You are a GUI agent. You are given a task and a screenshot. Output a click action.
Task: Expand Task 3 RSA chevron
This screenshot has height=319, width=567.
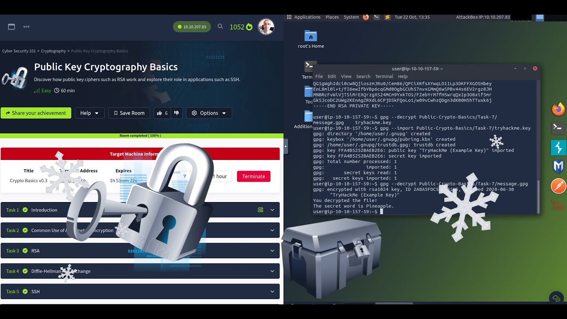pyautogui.click(x=272, y=251)
